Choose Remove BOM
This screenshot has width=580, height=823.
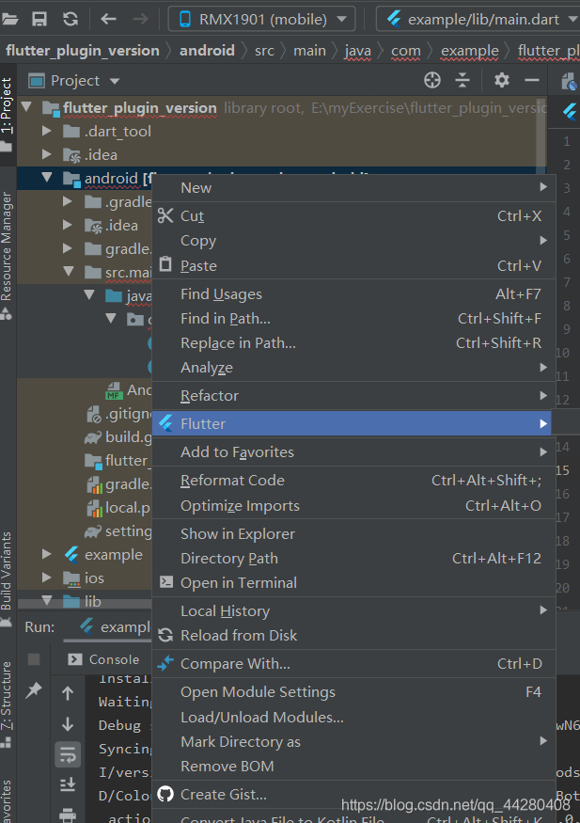[x=353, y=767]
